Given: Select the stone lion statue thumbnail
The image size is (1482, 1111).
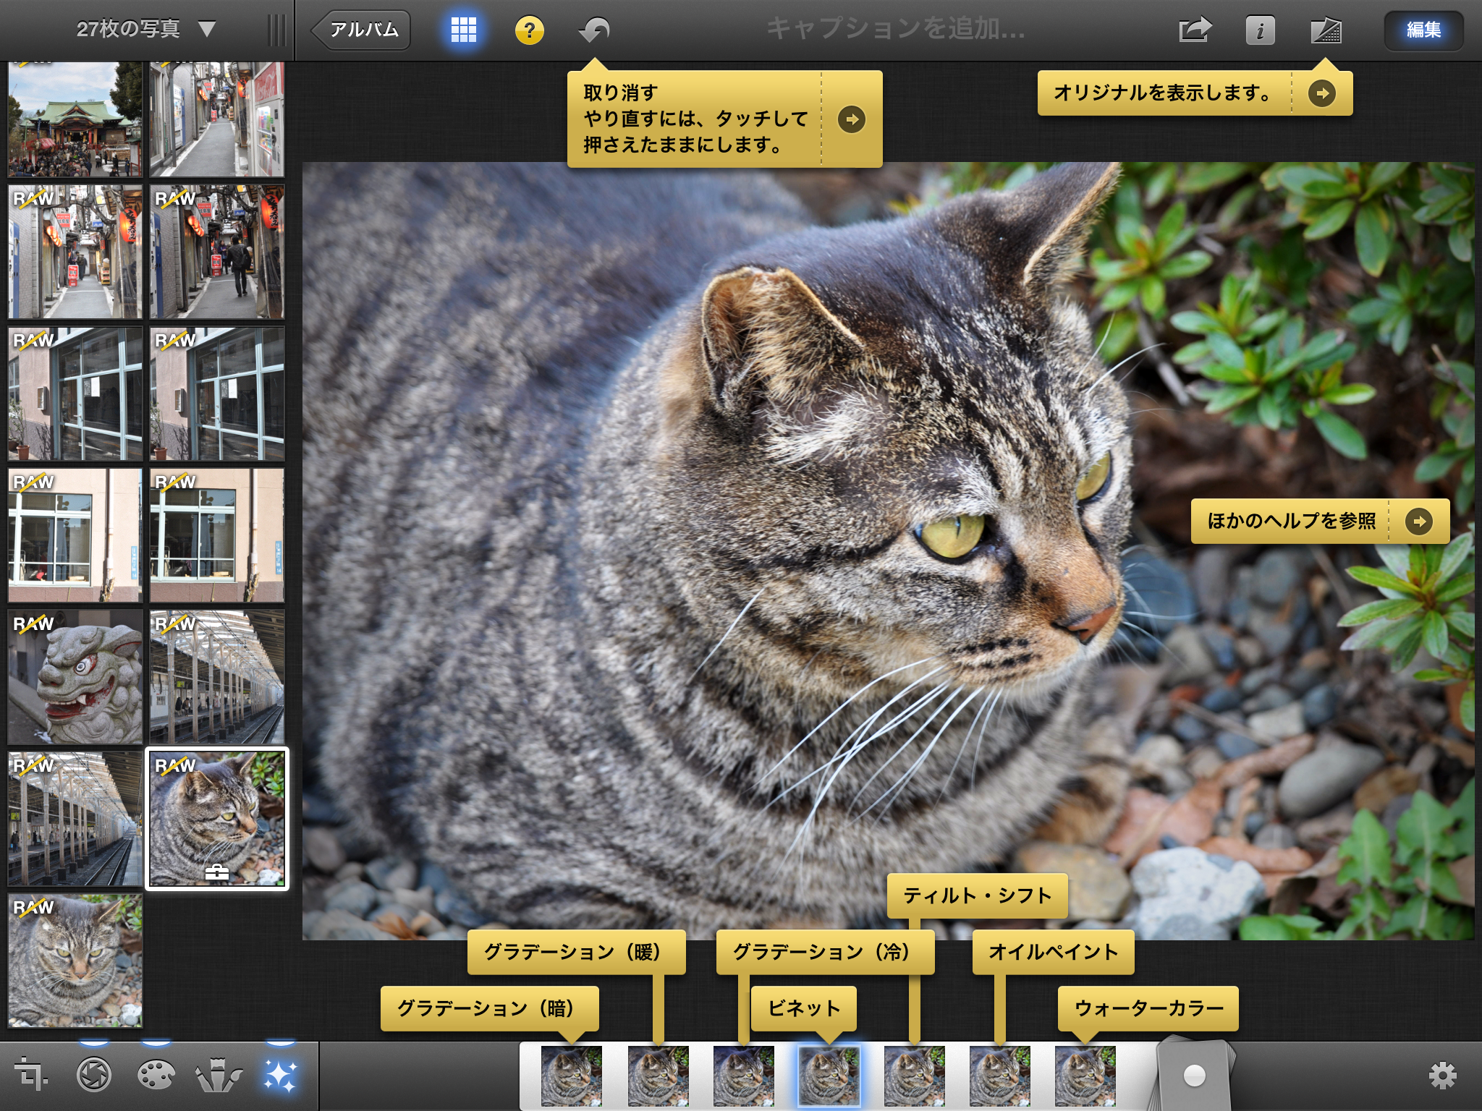Looking at the screenshot, I should point(75,677).
